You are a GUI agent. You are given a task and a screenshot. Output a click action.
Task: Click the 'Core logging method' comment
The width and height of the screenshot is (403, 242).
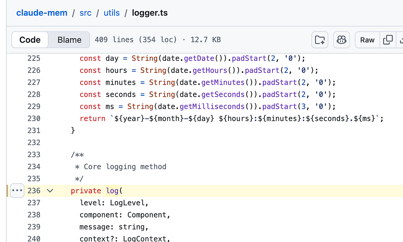coord(125,167)
